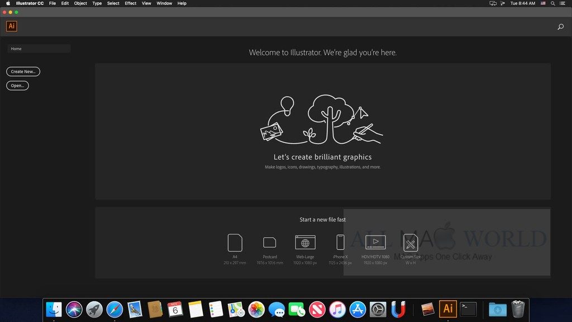Click the US flag input source

click(x=543, y=3)
